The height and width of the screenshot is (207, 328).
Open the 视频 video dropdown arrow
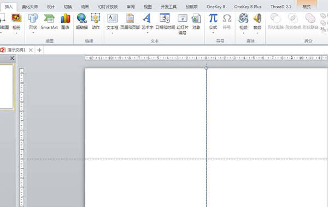click(243, 33)
